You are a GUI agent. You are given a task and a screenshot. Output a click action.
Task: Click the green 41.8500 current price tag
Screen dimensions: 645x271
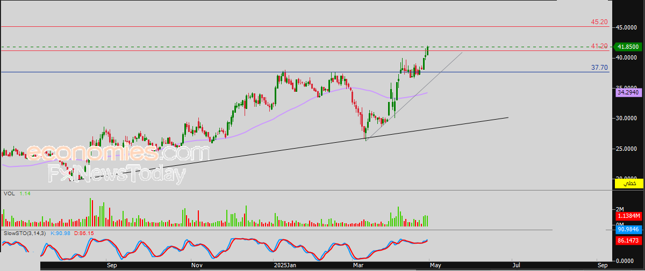coord(628,47)
